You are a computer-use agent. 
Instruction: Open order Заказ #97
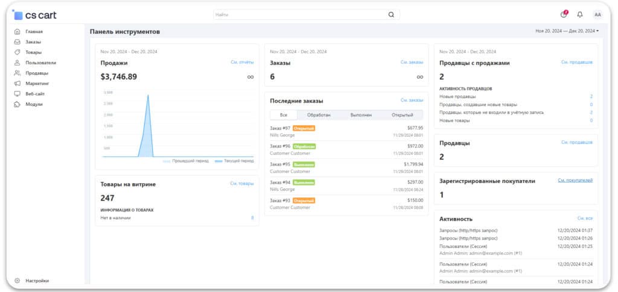pyautogui.click(x=280, y=128)
